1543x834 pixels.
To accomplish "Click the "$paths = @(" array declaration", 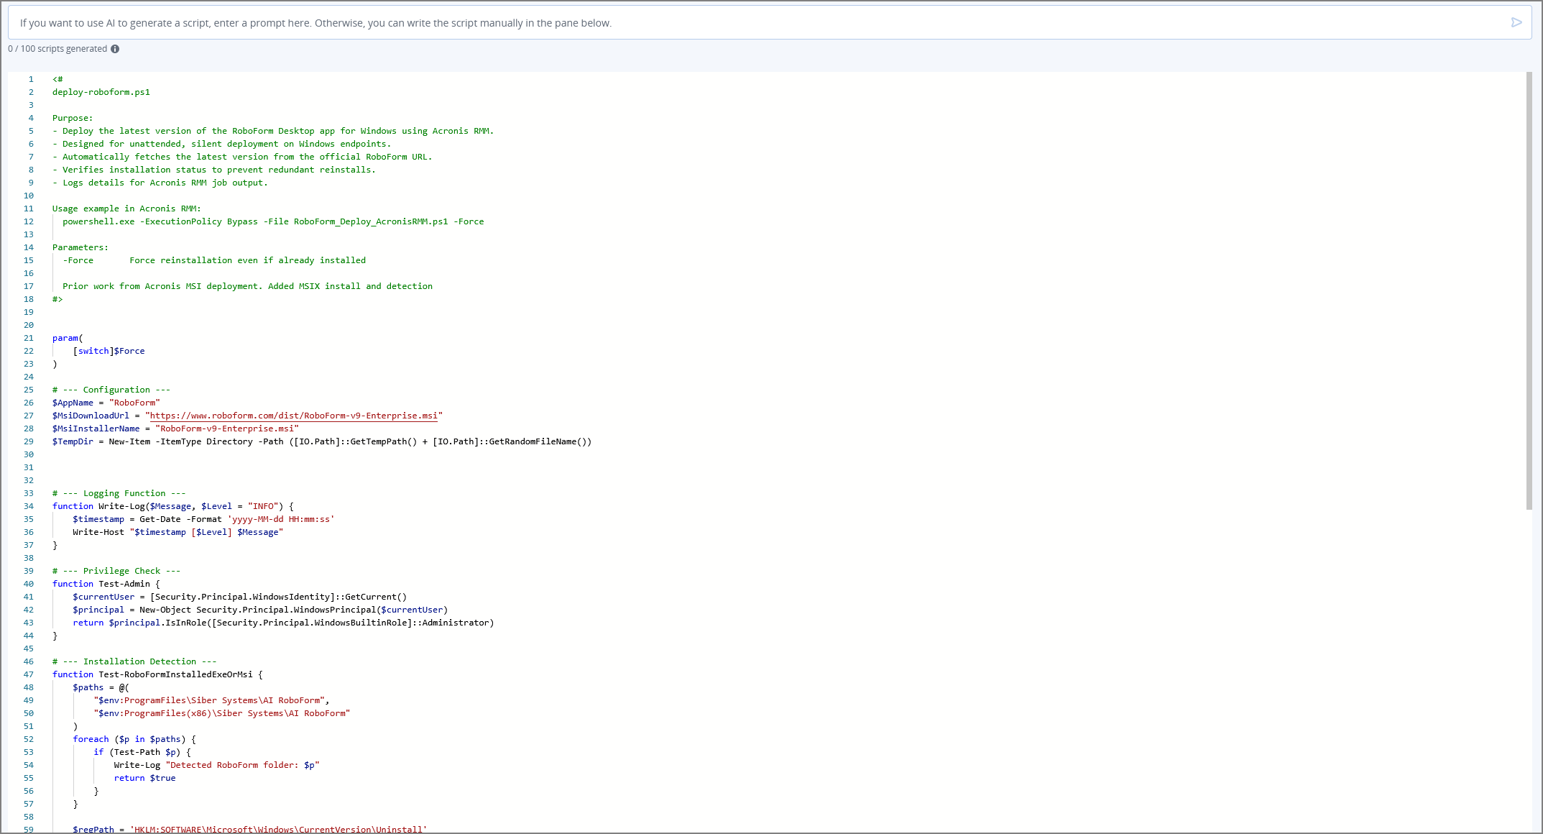I will pyautogui.click(x=101, y=687).
